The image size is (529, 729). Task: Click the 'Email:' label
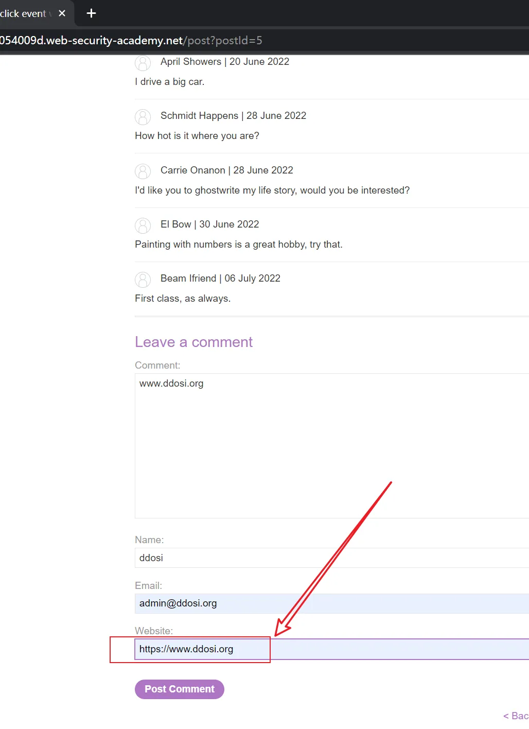148,586
